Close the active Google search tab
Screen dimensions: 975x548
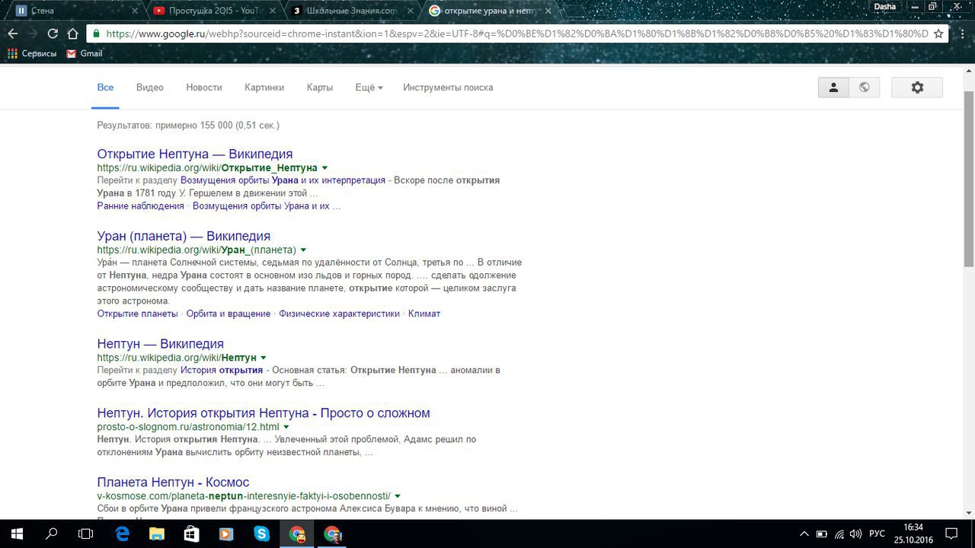coord(548,11)
